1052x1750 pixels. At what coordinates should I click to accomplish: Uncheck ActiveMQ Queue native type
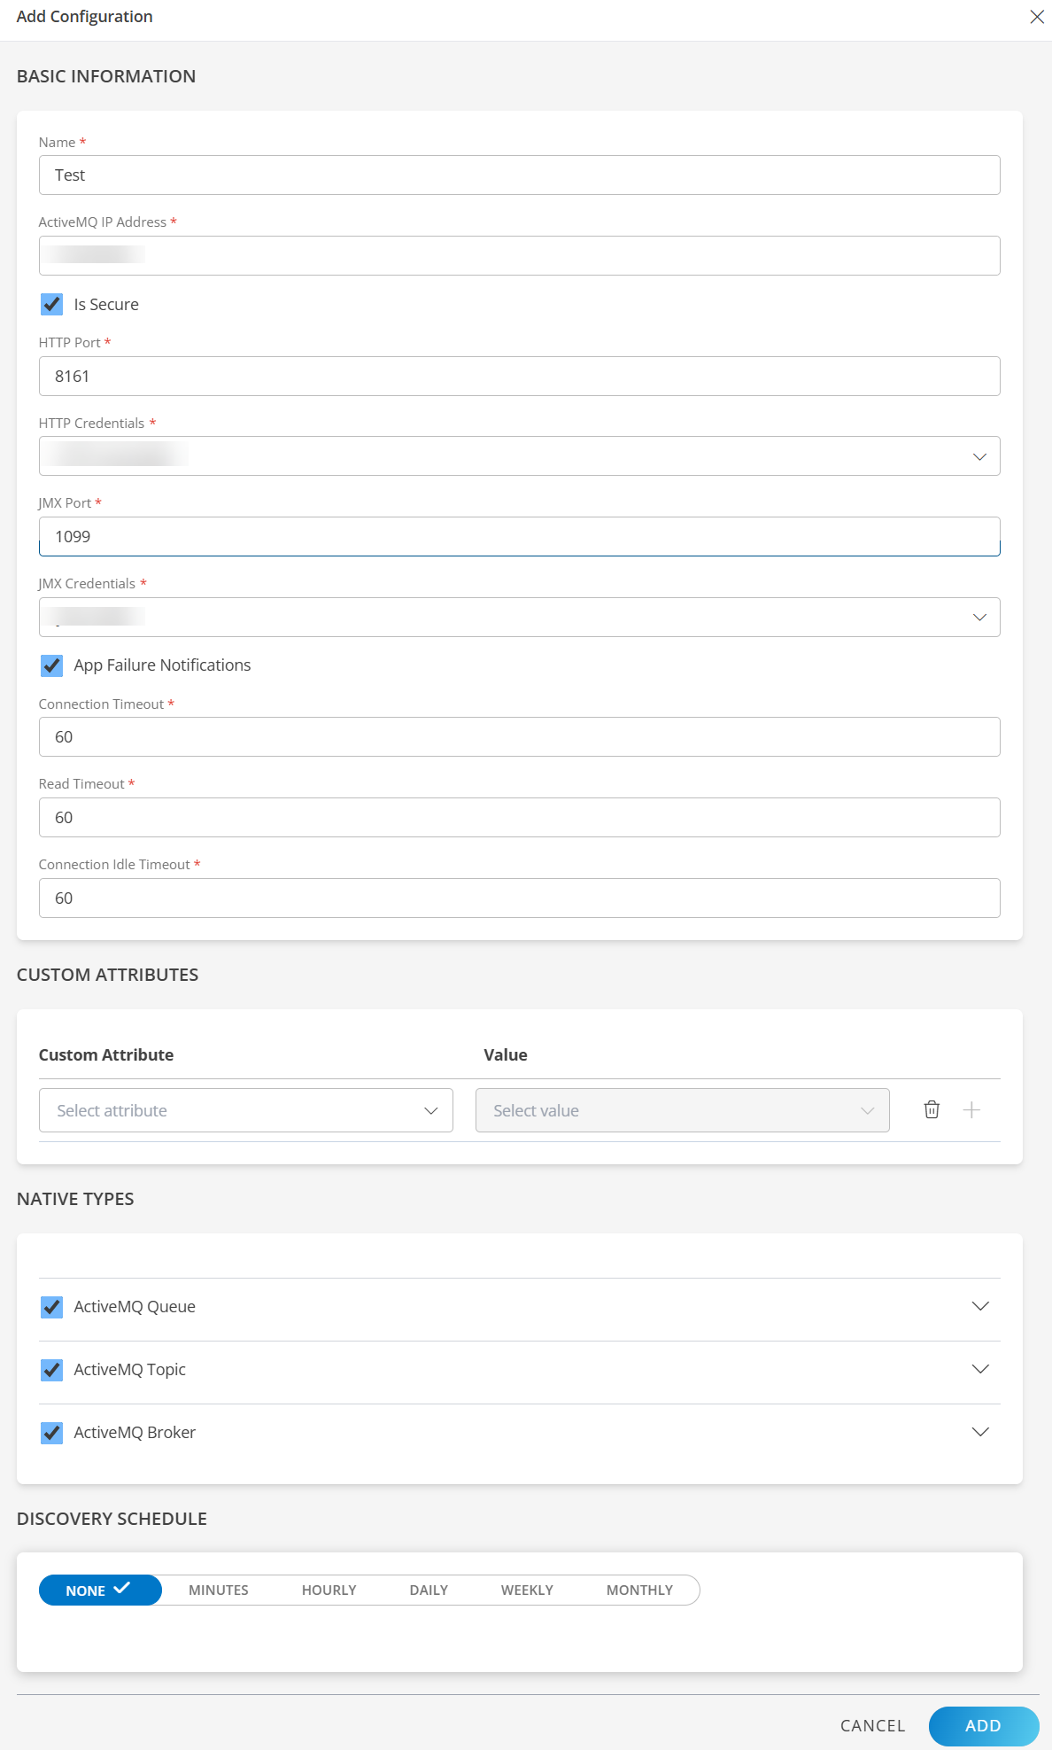(52, 1307)
